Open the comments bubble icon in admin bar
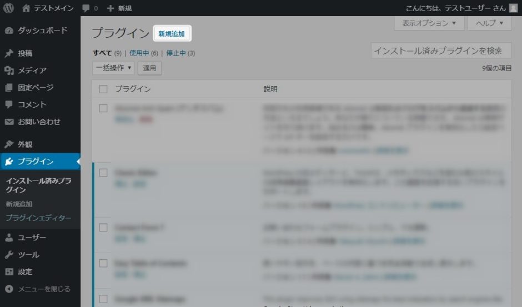Image resolution: width=522 pixels, height=307 pixels. point(86,8)
